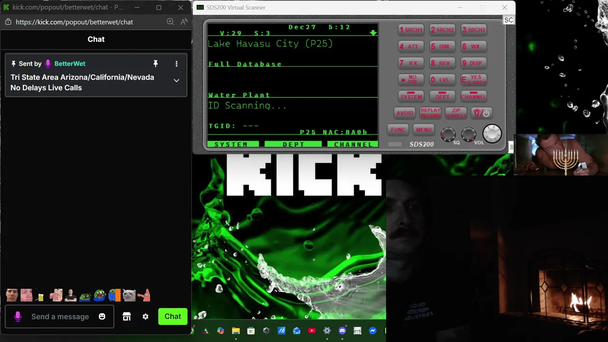The image size is (608, 342).
Task: Select the CHANNEL soft key on display
Action: 353,144
